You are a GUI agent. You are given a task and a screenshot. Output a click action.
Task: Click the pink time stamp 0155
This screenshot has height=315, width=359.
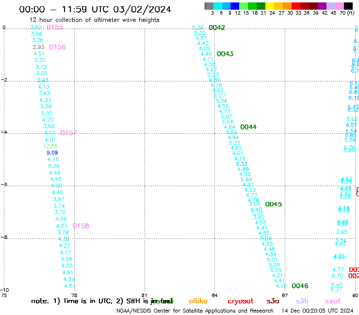pos(55,27)
